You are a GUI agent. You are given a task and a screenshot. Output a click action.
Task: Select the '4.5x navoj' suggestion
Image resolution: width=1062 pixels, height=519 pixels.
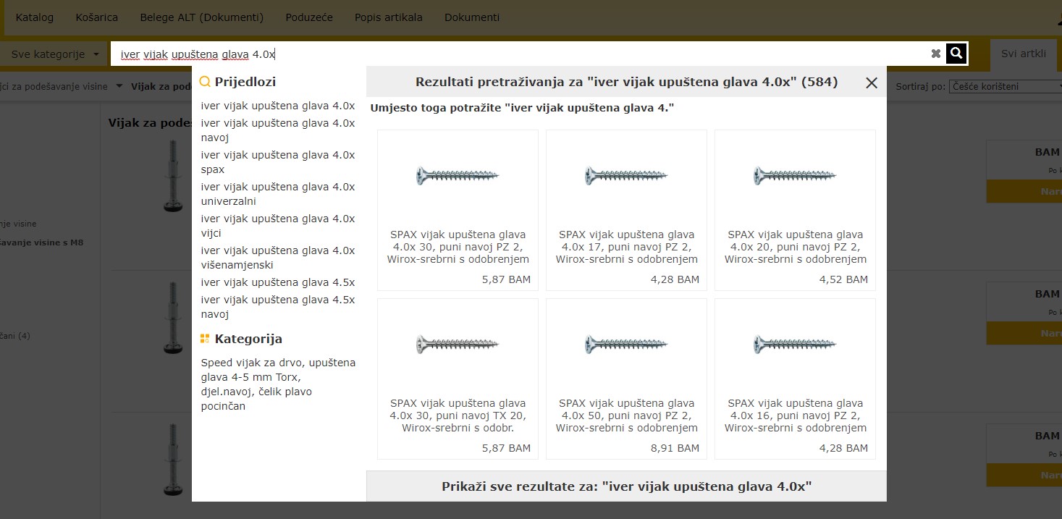(x=278, y=307)
